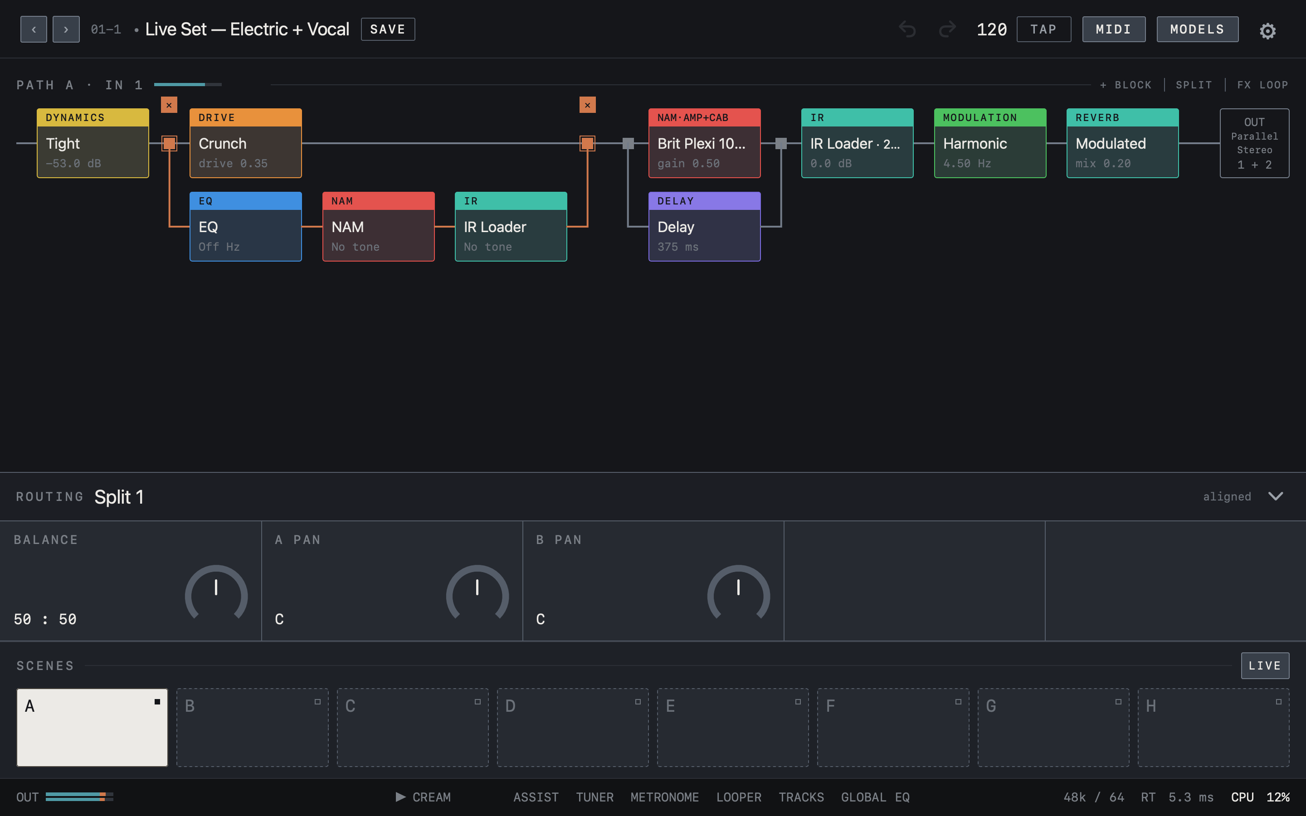Tap the tempo TAP button
This screenshot has width=1306, height=816.
[1044, 29]
